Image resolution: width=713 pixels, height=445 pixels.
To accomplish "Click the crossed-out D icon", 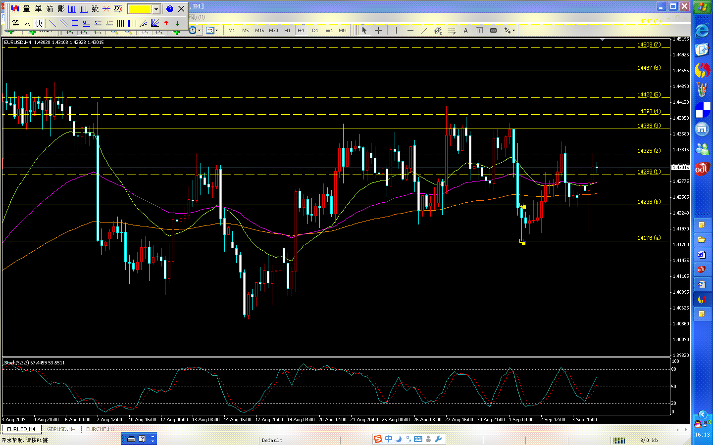I will (x=118, y=9).
